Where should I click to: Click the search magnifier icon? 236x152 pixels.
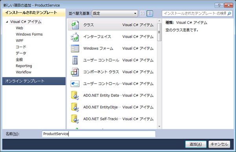229,13
